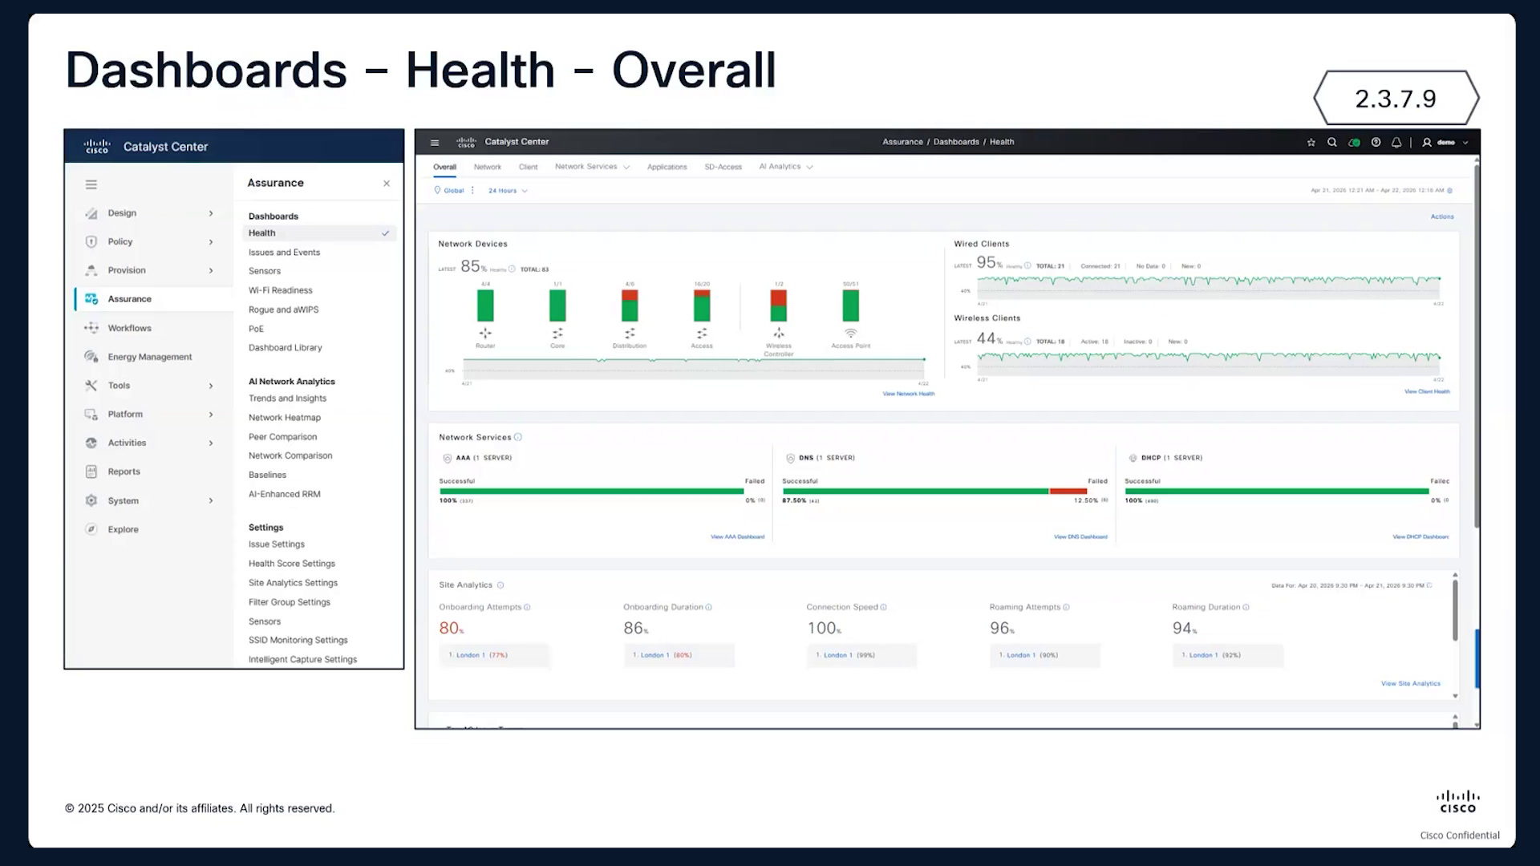Click the search magnifier icon in header
This screenshot has height=866, width=1540.
point(1332,143)
